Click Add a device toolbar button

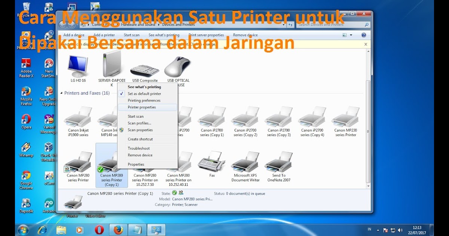tap(74, 35)
